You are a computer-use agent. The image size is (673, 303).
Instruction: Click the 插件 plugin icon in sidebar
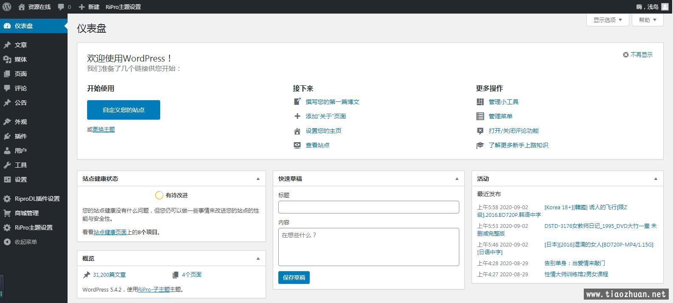(x=7, y=136)
